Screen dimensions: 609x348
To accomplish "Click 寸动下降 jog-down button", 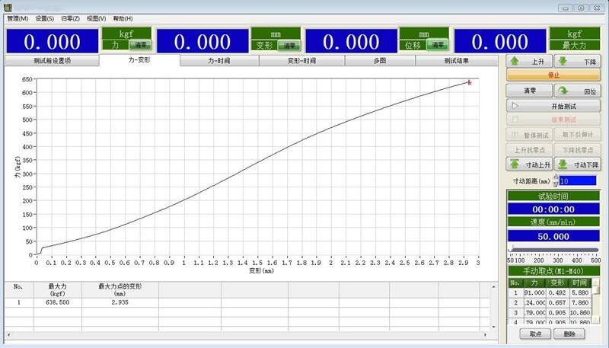I will tap(578, 164).
